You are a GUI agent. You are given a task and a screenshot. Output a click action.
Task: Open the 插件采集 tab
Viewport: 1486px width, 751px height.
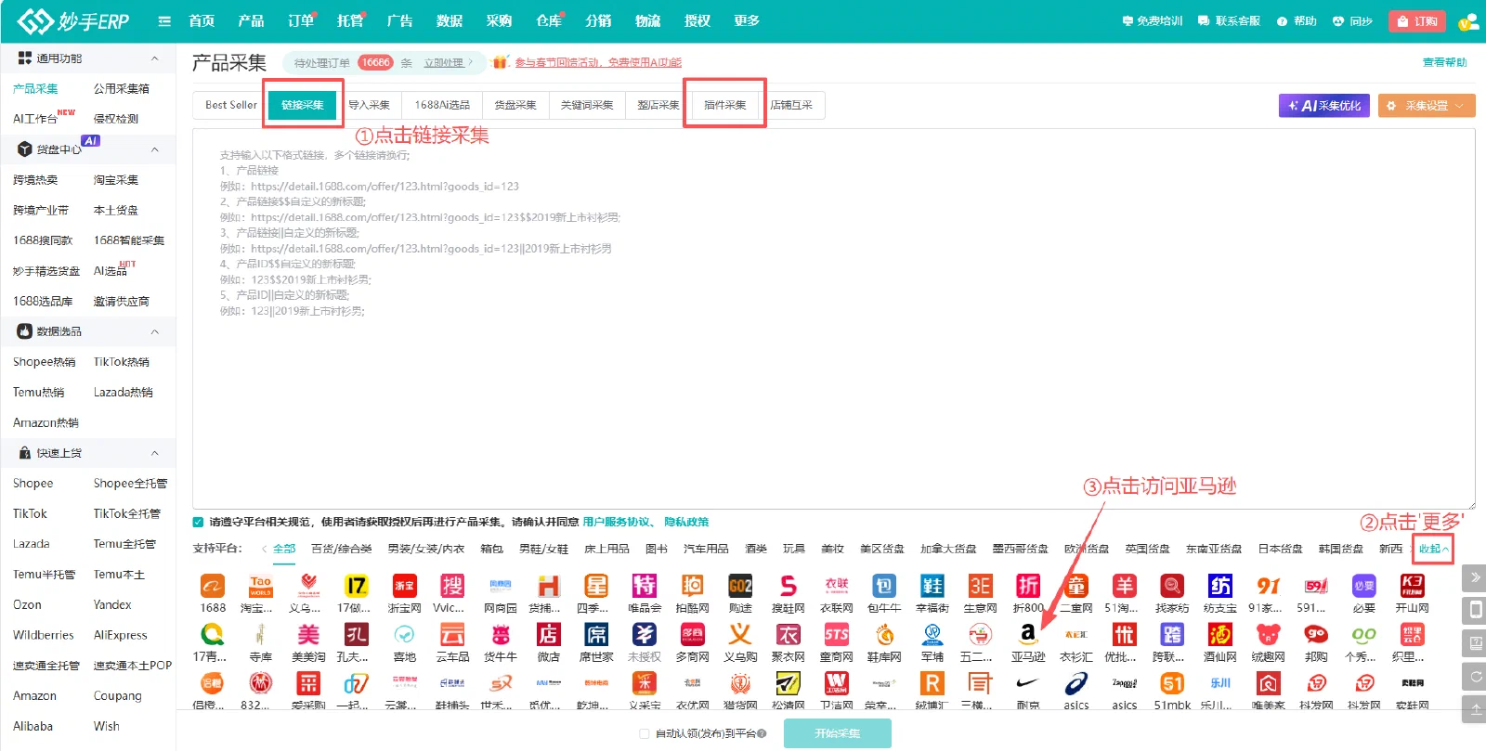tap(725, 105)
